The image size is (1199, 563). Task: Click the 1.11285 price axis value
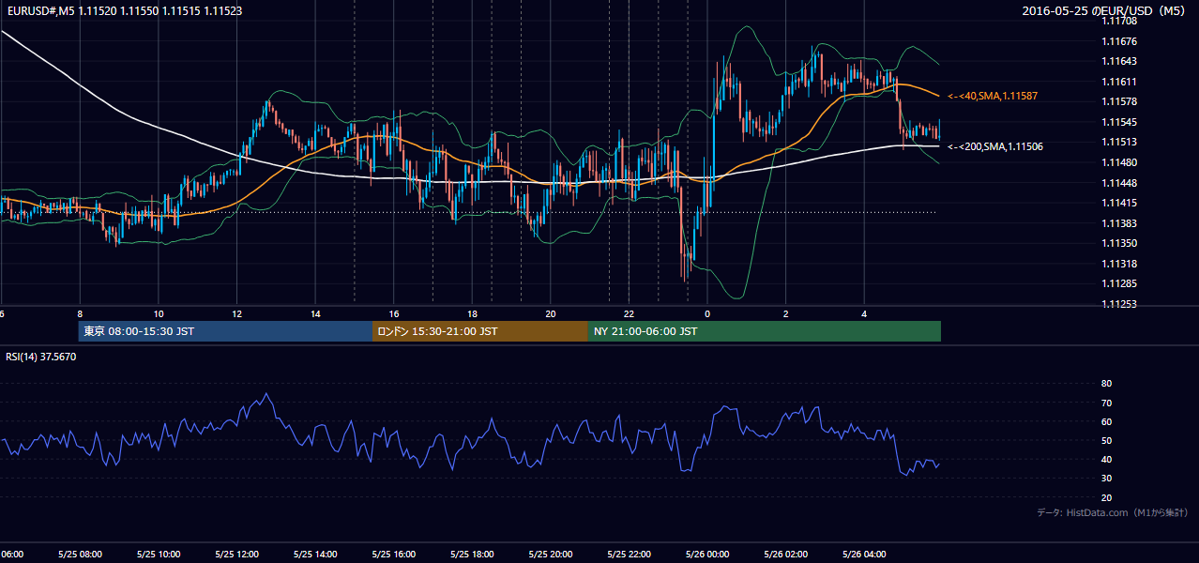point(1119,283)
